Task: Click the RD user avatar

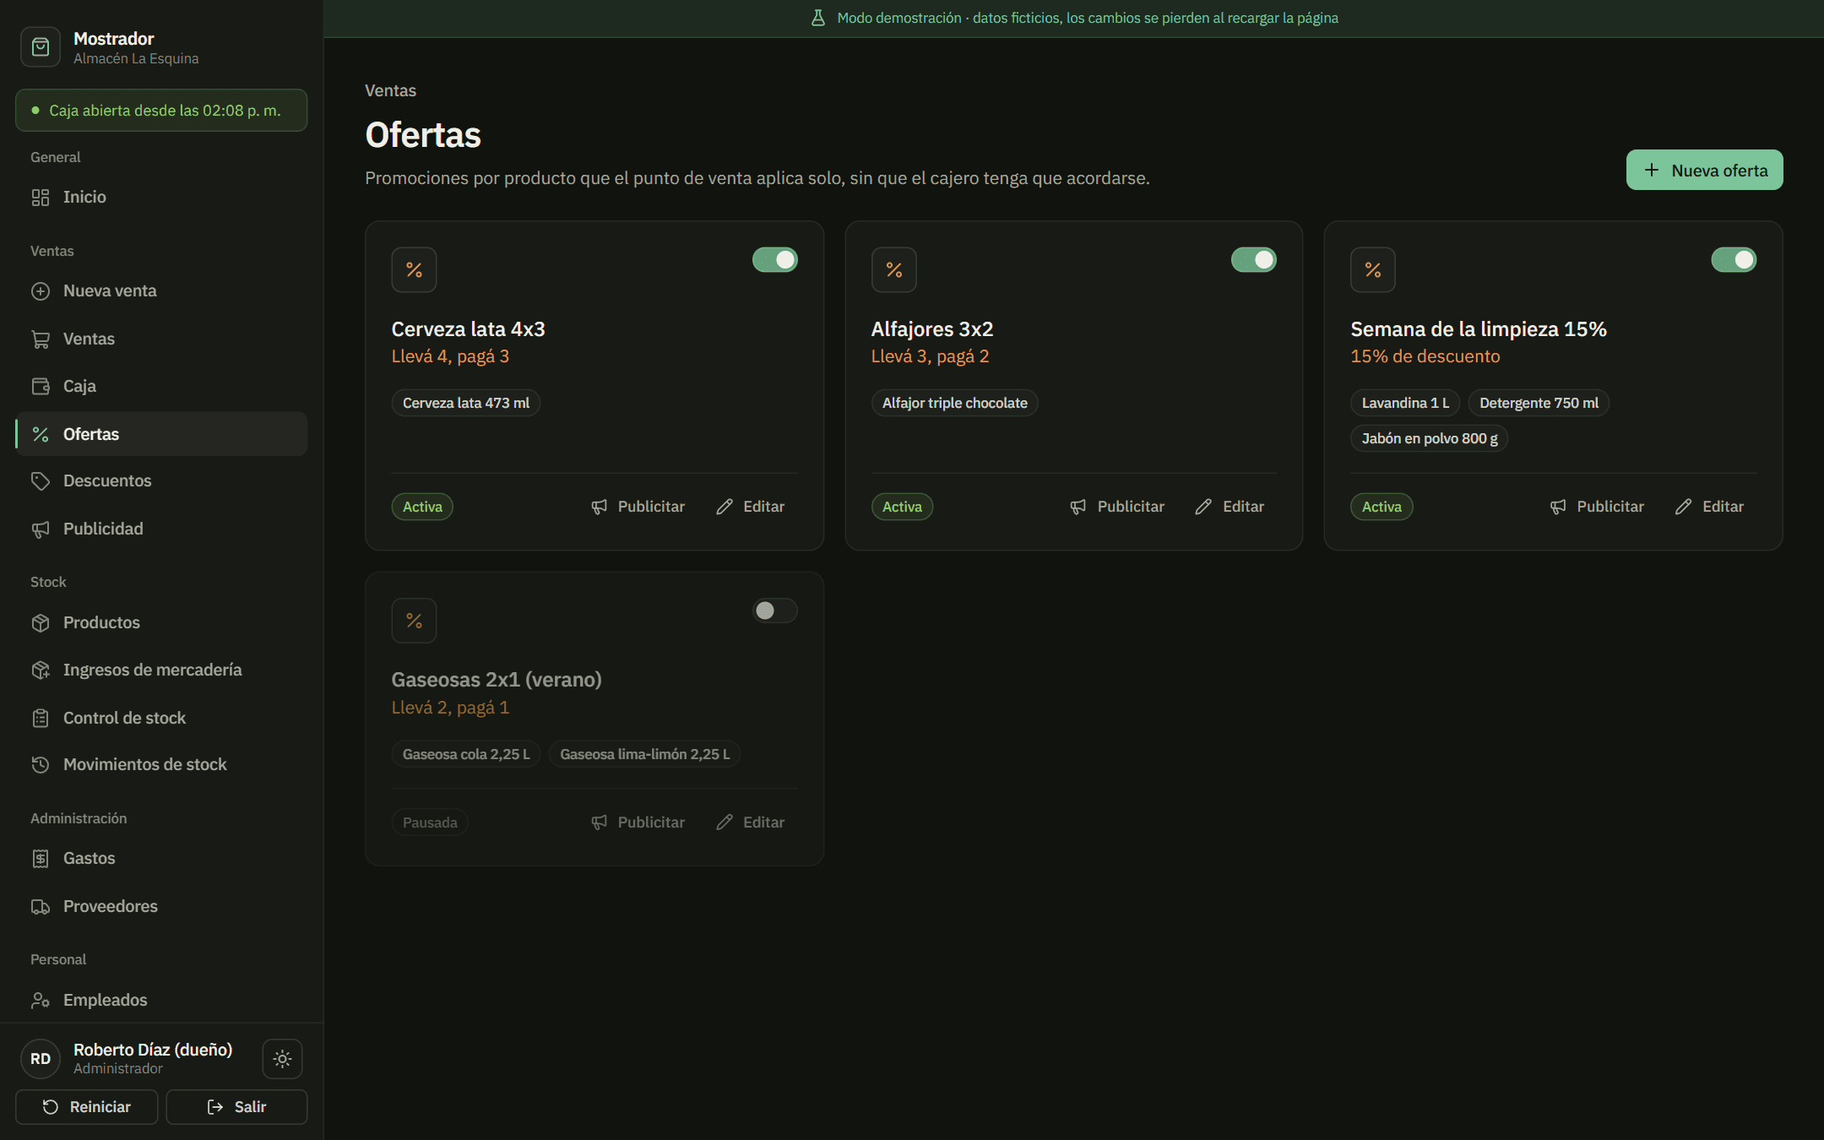Action: [x=41, y=1059]
